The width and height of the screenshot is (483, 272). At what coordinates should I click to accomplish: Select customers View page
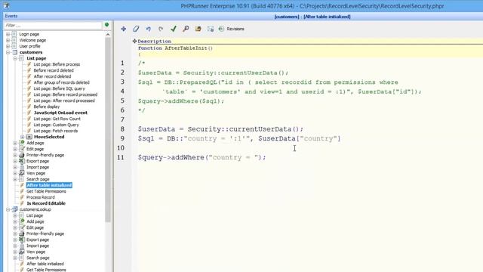pos(35,173)
